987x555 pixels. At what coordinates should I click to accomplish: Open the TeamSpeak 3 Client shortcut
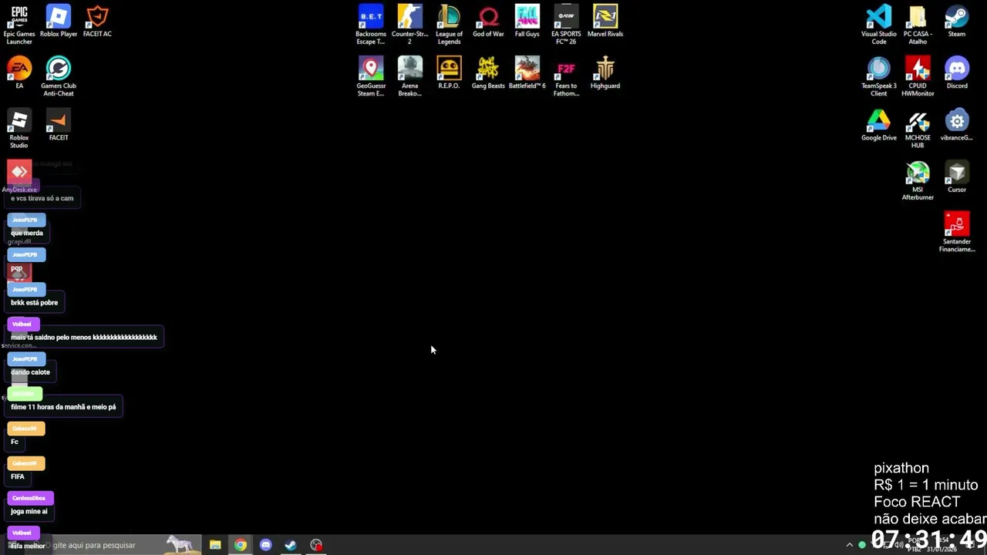tap(879, 76)
